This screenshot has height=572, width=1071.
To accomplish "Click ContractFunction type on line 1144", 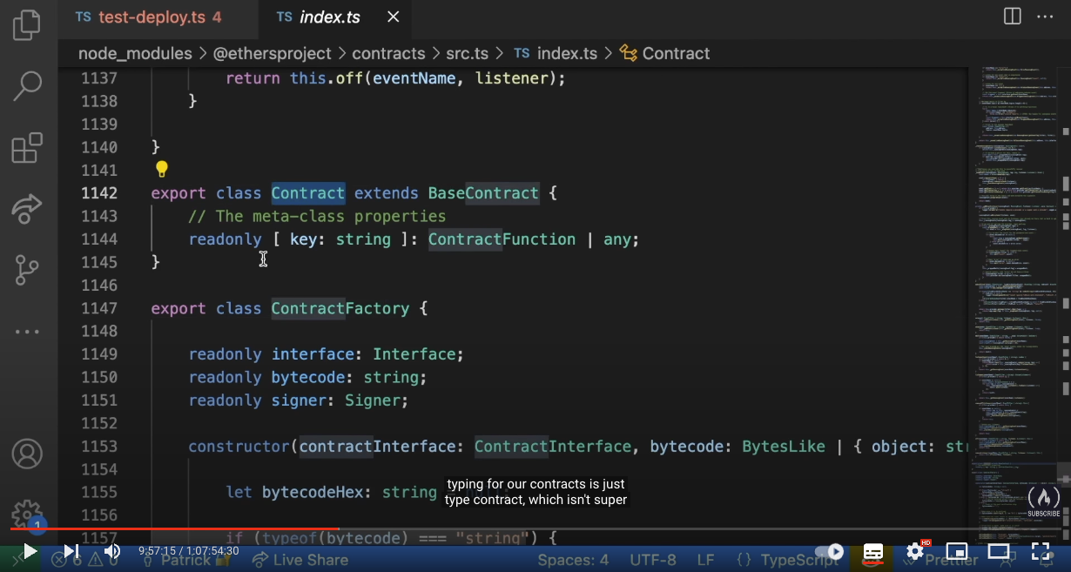I will pyautogui.click(x=502, y=239).
